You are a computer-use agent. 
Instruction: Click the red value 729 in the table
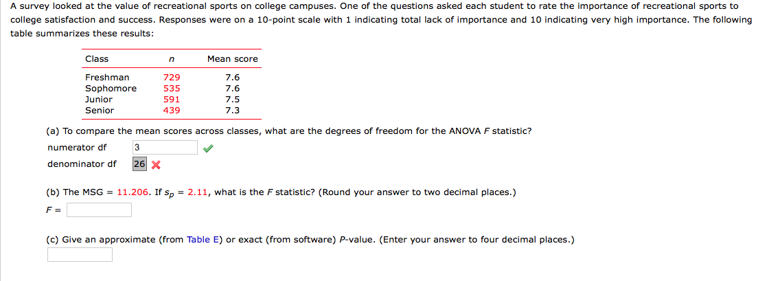coord(172,78)
